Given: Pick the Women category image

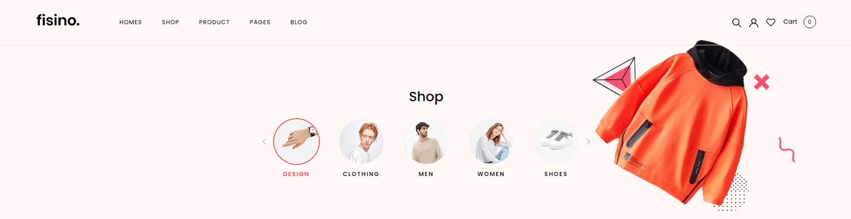Looking at the screenshot, I should (x=491, y=142).
